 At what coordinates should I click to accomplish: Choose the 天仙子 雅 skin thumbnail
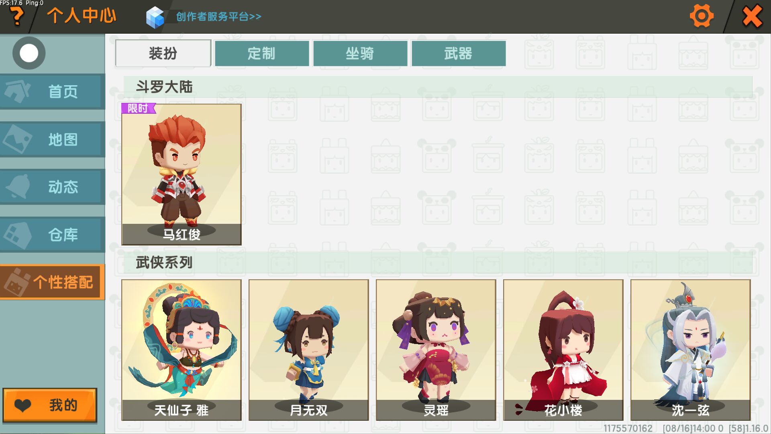(182, 350)
